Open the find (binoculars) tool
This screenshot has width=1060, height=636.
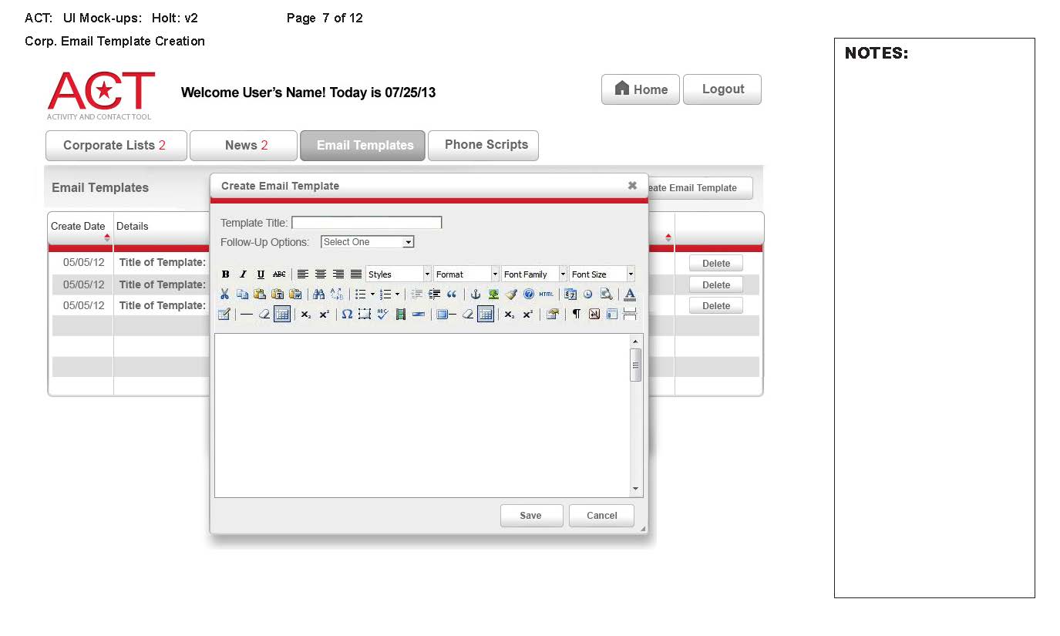click(x=318, y=294)
